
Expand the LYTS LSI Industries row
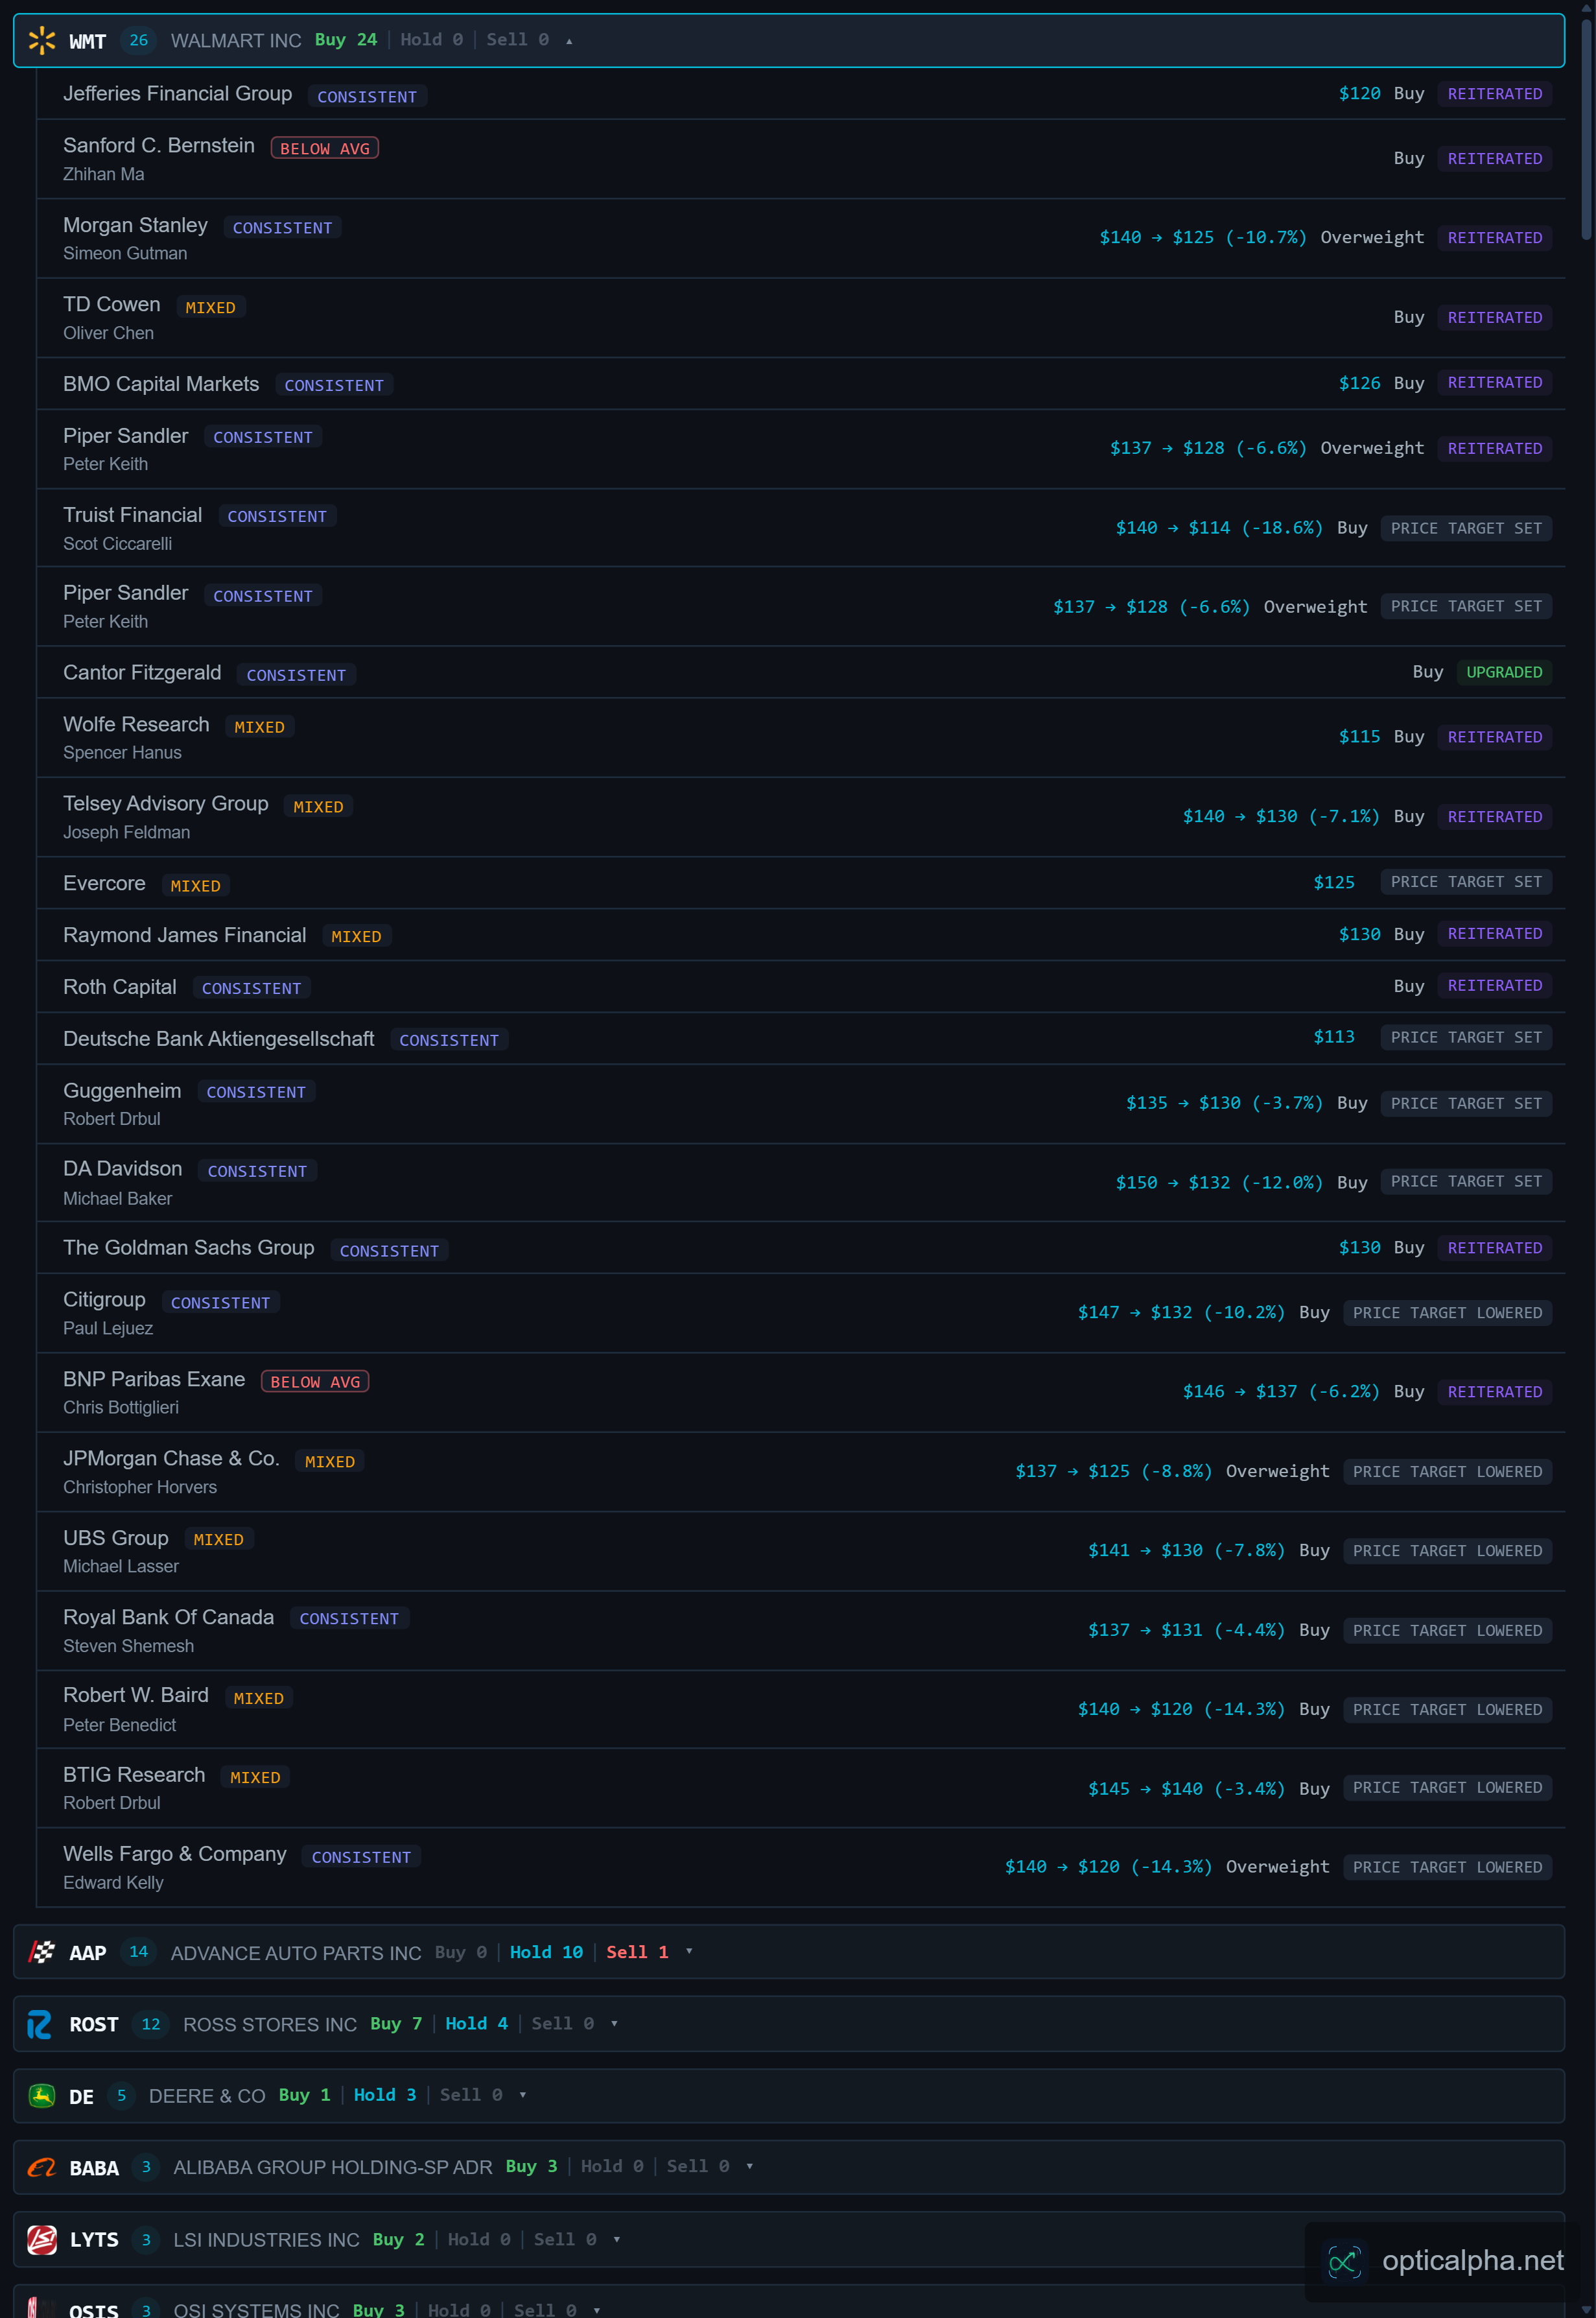(x=616, y=2239)
